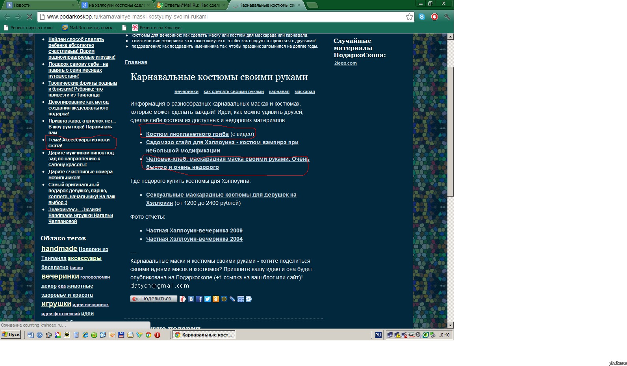Share the page to VKontakte
Viewport: 627px width, 366px height.
[x=191, y=299]
